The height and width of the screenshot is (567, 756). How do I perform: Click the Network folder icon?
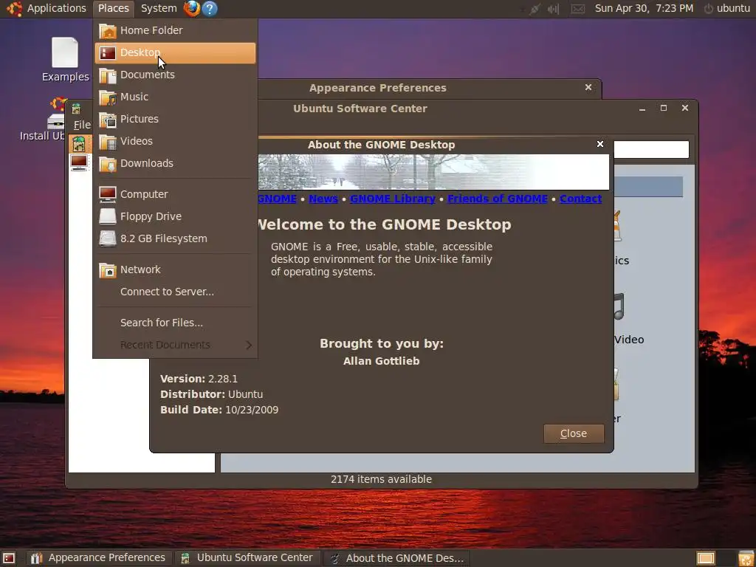click(x=108, y=270)
